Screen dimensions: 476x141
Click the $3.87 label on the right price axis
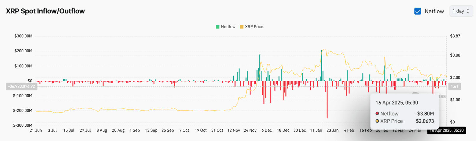[x=455, y=36]
